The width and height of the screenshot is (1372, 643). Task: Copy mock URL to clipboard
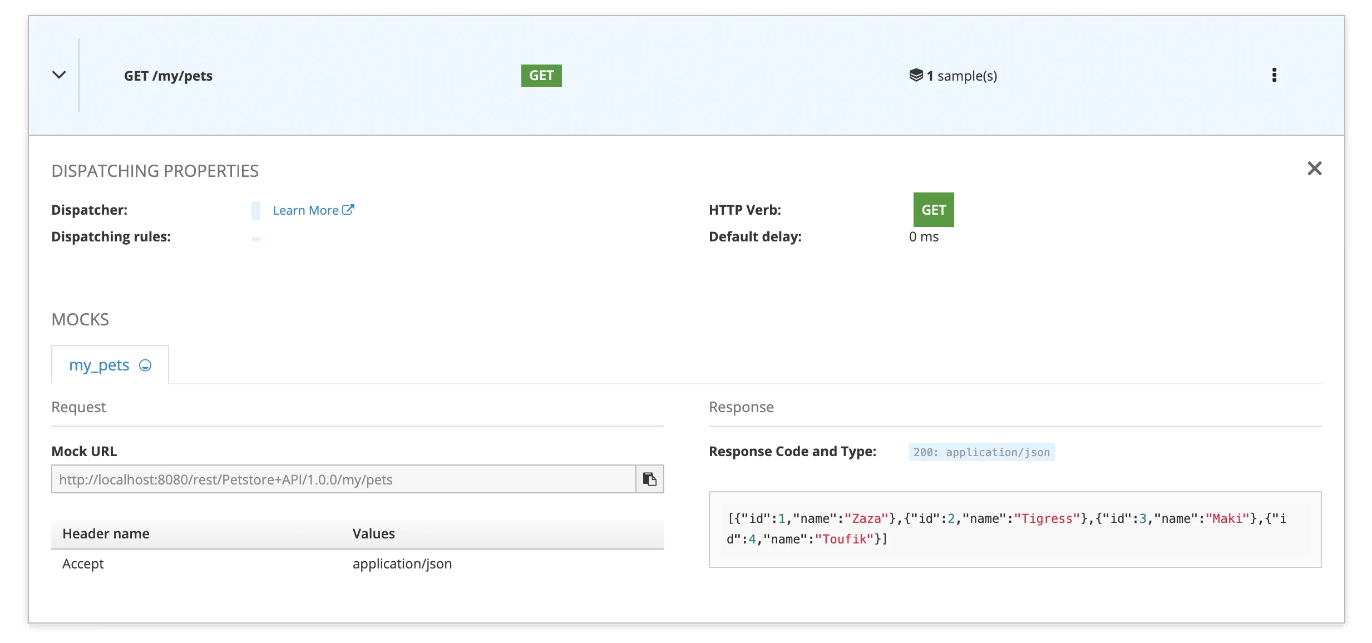pyautogui.click(x=649, y=479)
